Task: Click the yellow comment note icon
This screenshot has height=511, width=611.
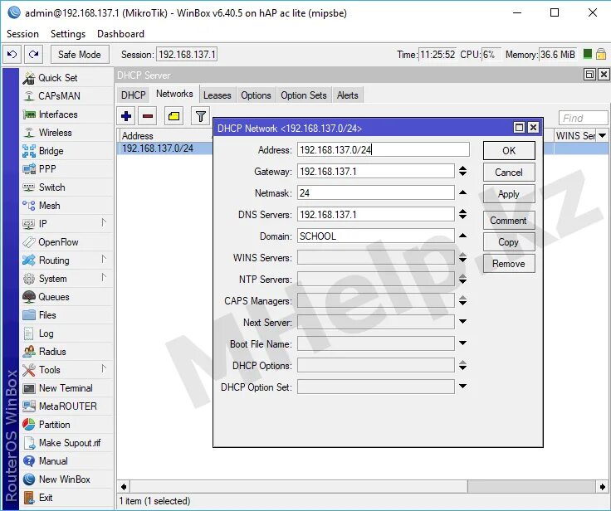Action: (174, 116)
